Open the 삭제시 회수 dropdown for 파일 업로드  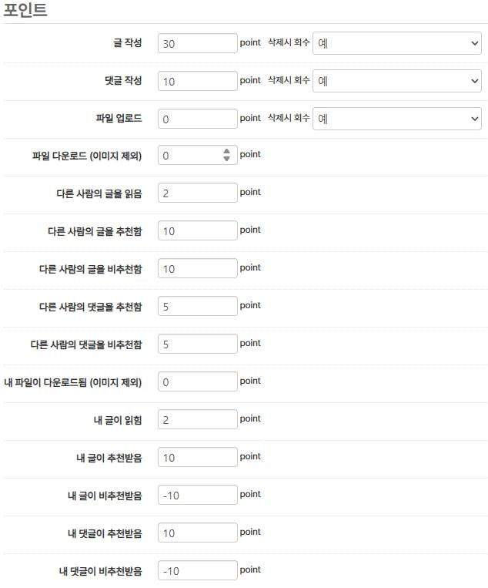396,119
